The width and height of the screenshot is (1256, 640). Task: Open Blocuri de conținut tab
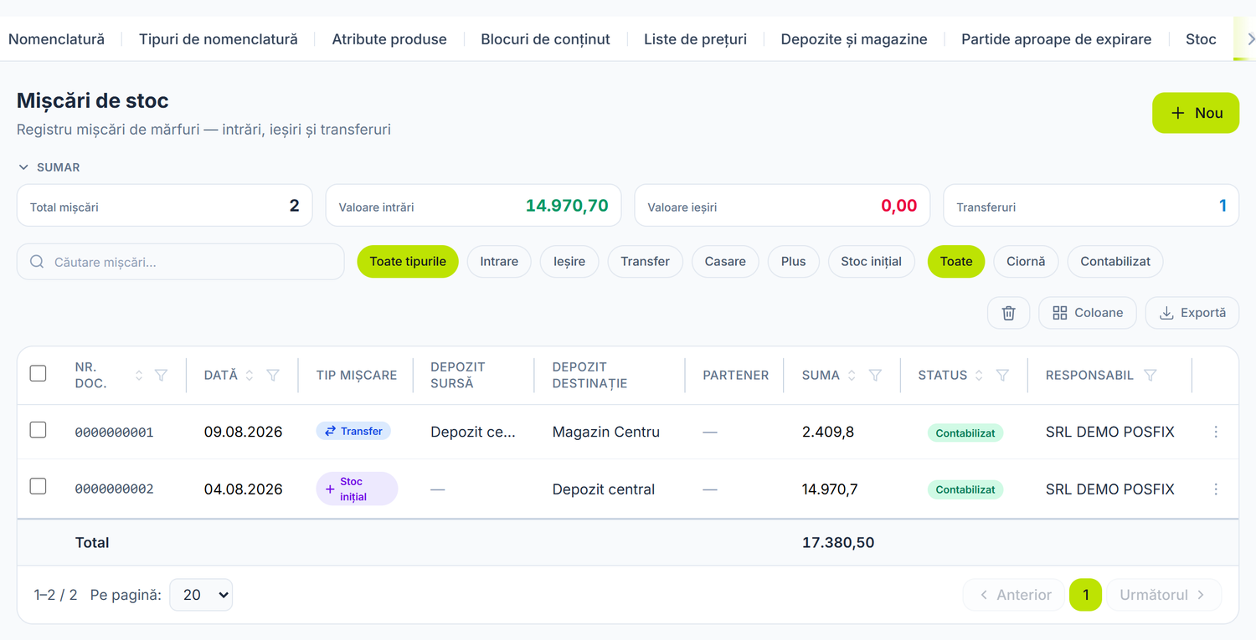546,39
